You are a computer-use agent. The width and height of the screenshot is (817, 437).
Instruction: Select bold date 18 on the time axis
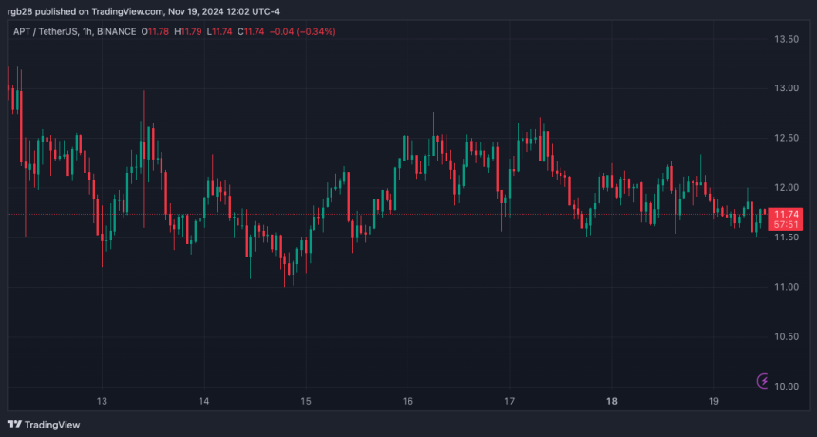click(613, 401)
